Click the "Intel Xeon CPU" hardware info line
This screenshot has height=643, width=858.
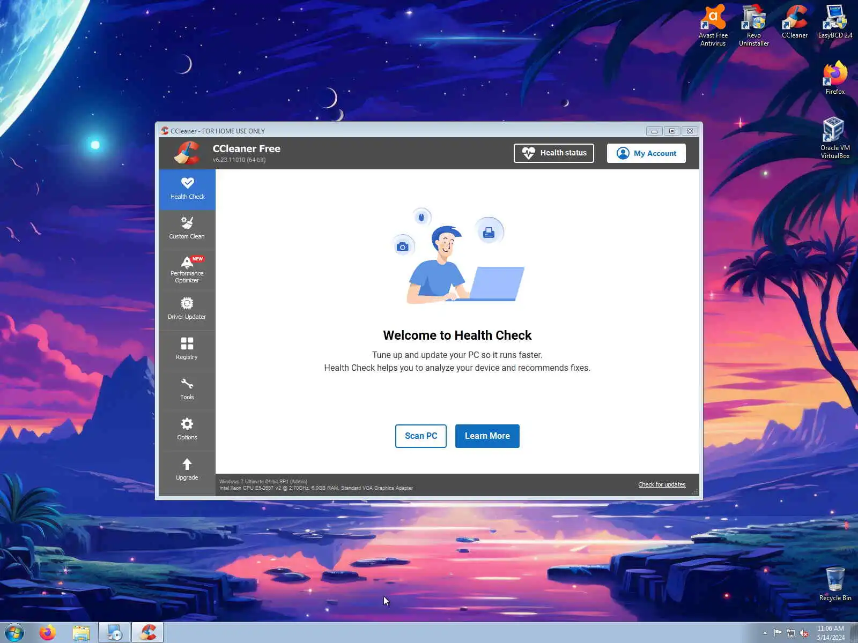(316, 488)
